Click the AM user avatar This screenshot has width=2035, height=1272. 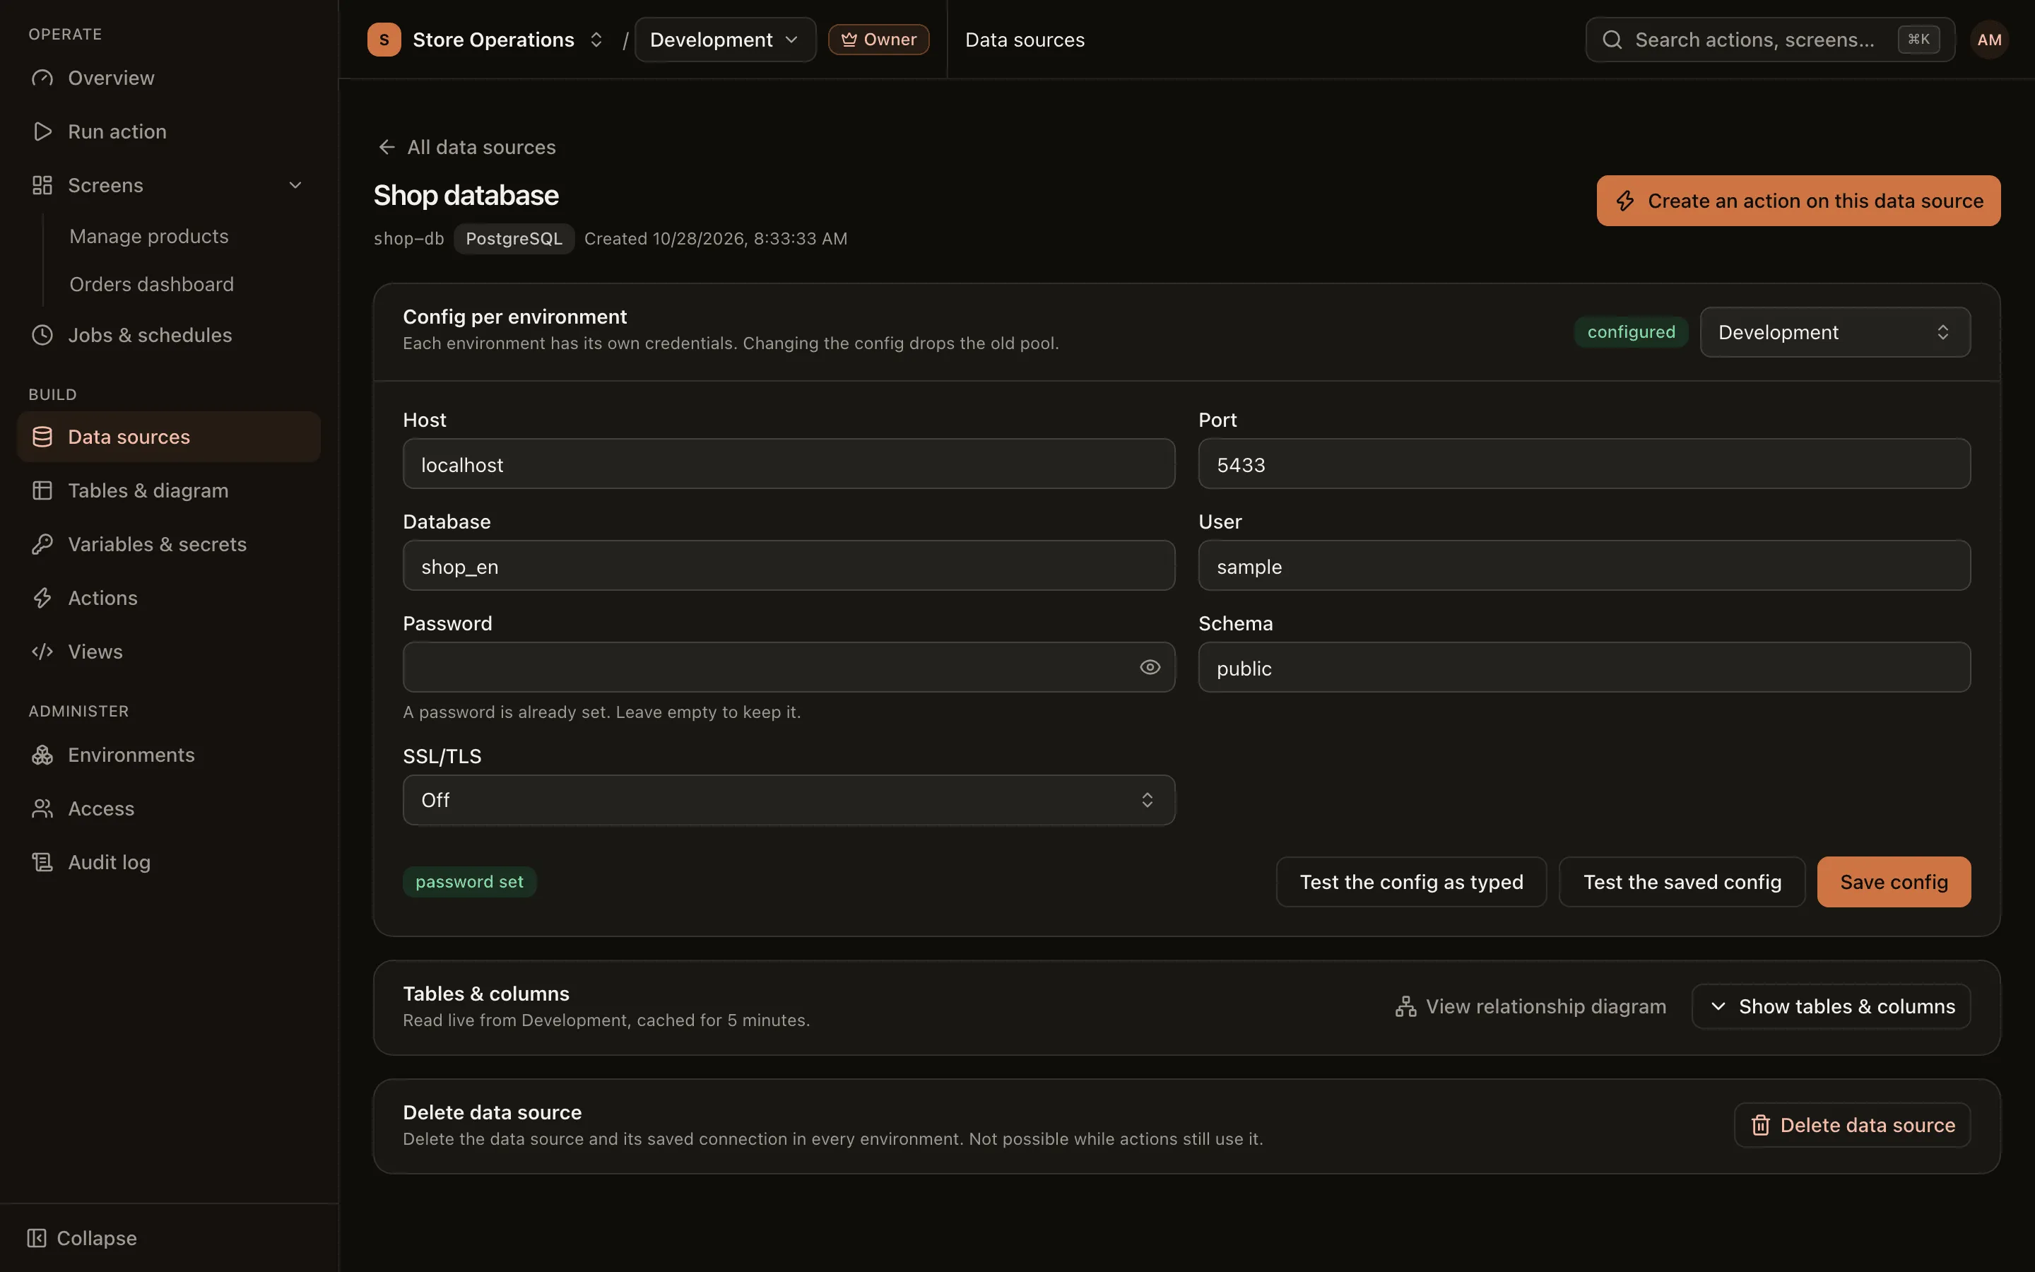click(1989, 40)
